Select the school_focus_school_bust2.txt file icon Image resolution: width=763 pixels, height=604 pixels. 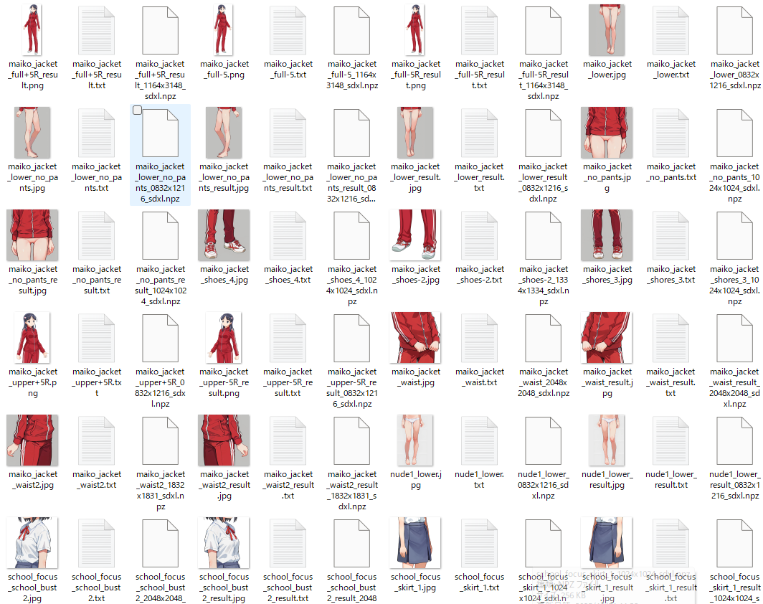point(97,543)
